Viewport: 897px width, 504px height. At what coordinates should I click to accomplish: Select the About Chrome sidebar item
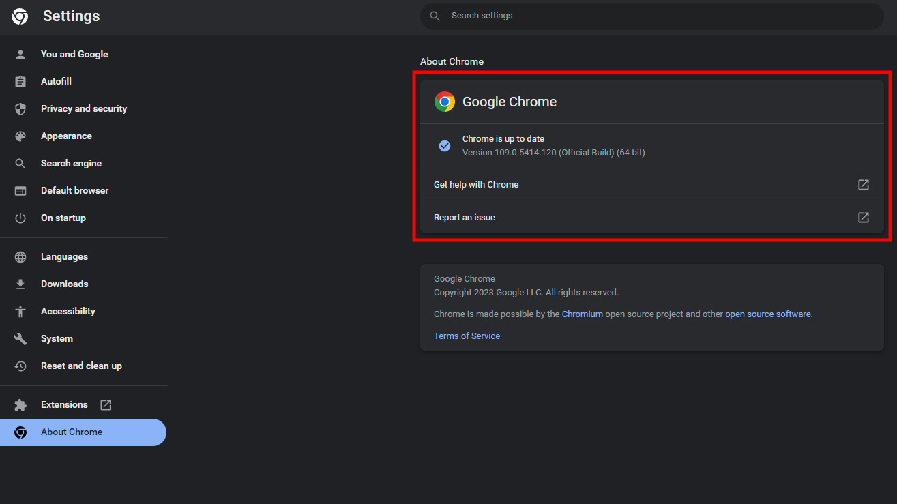pos(72,432)
